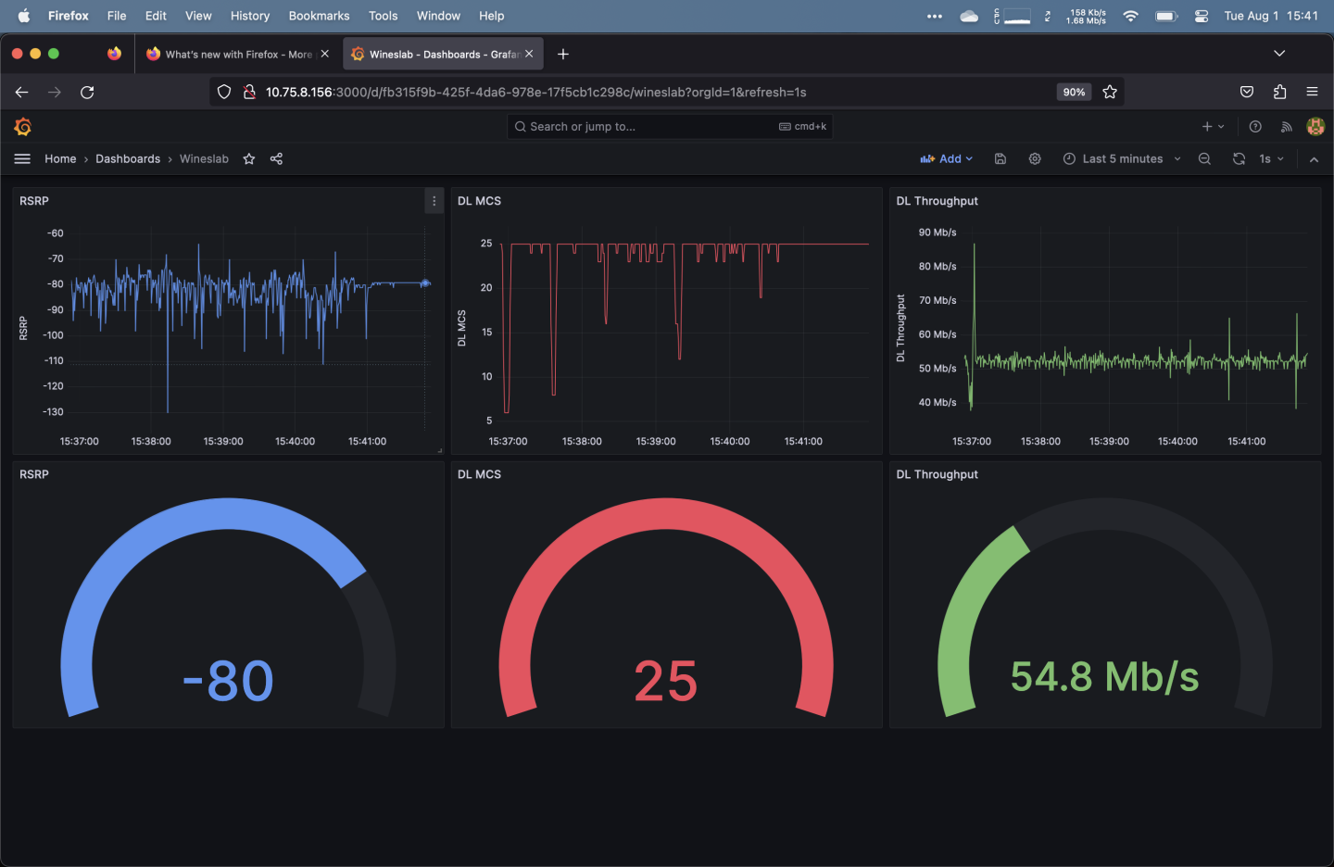Mark the Wineslab dashboard as favorite
1334x867 pixels.
click(248, 158)
